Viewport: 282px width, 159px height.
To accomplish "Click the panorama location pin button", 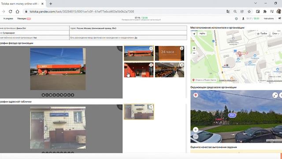I will [x=196, y=95].
